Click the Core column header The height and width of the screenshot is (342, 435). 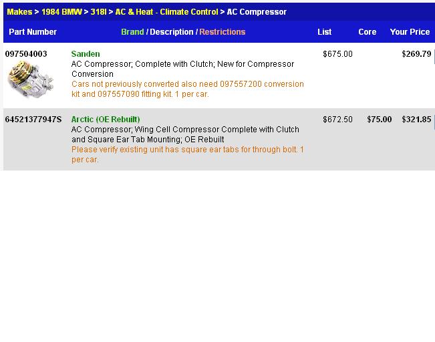(x=368, y=32)
